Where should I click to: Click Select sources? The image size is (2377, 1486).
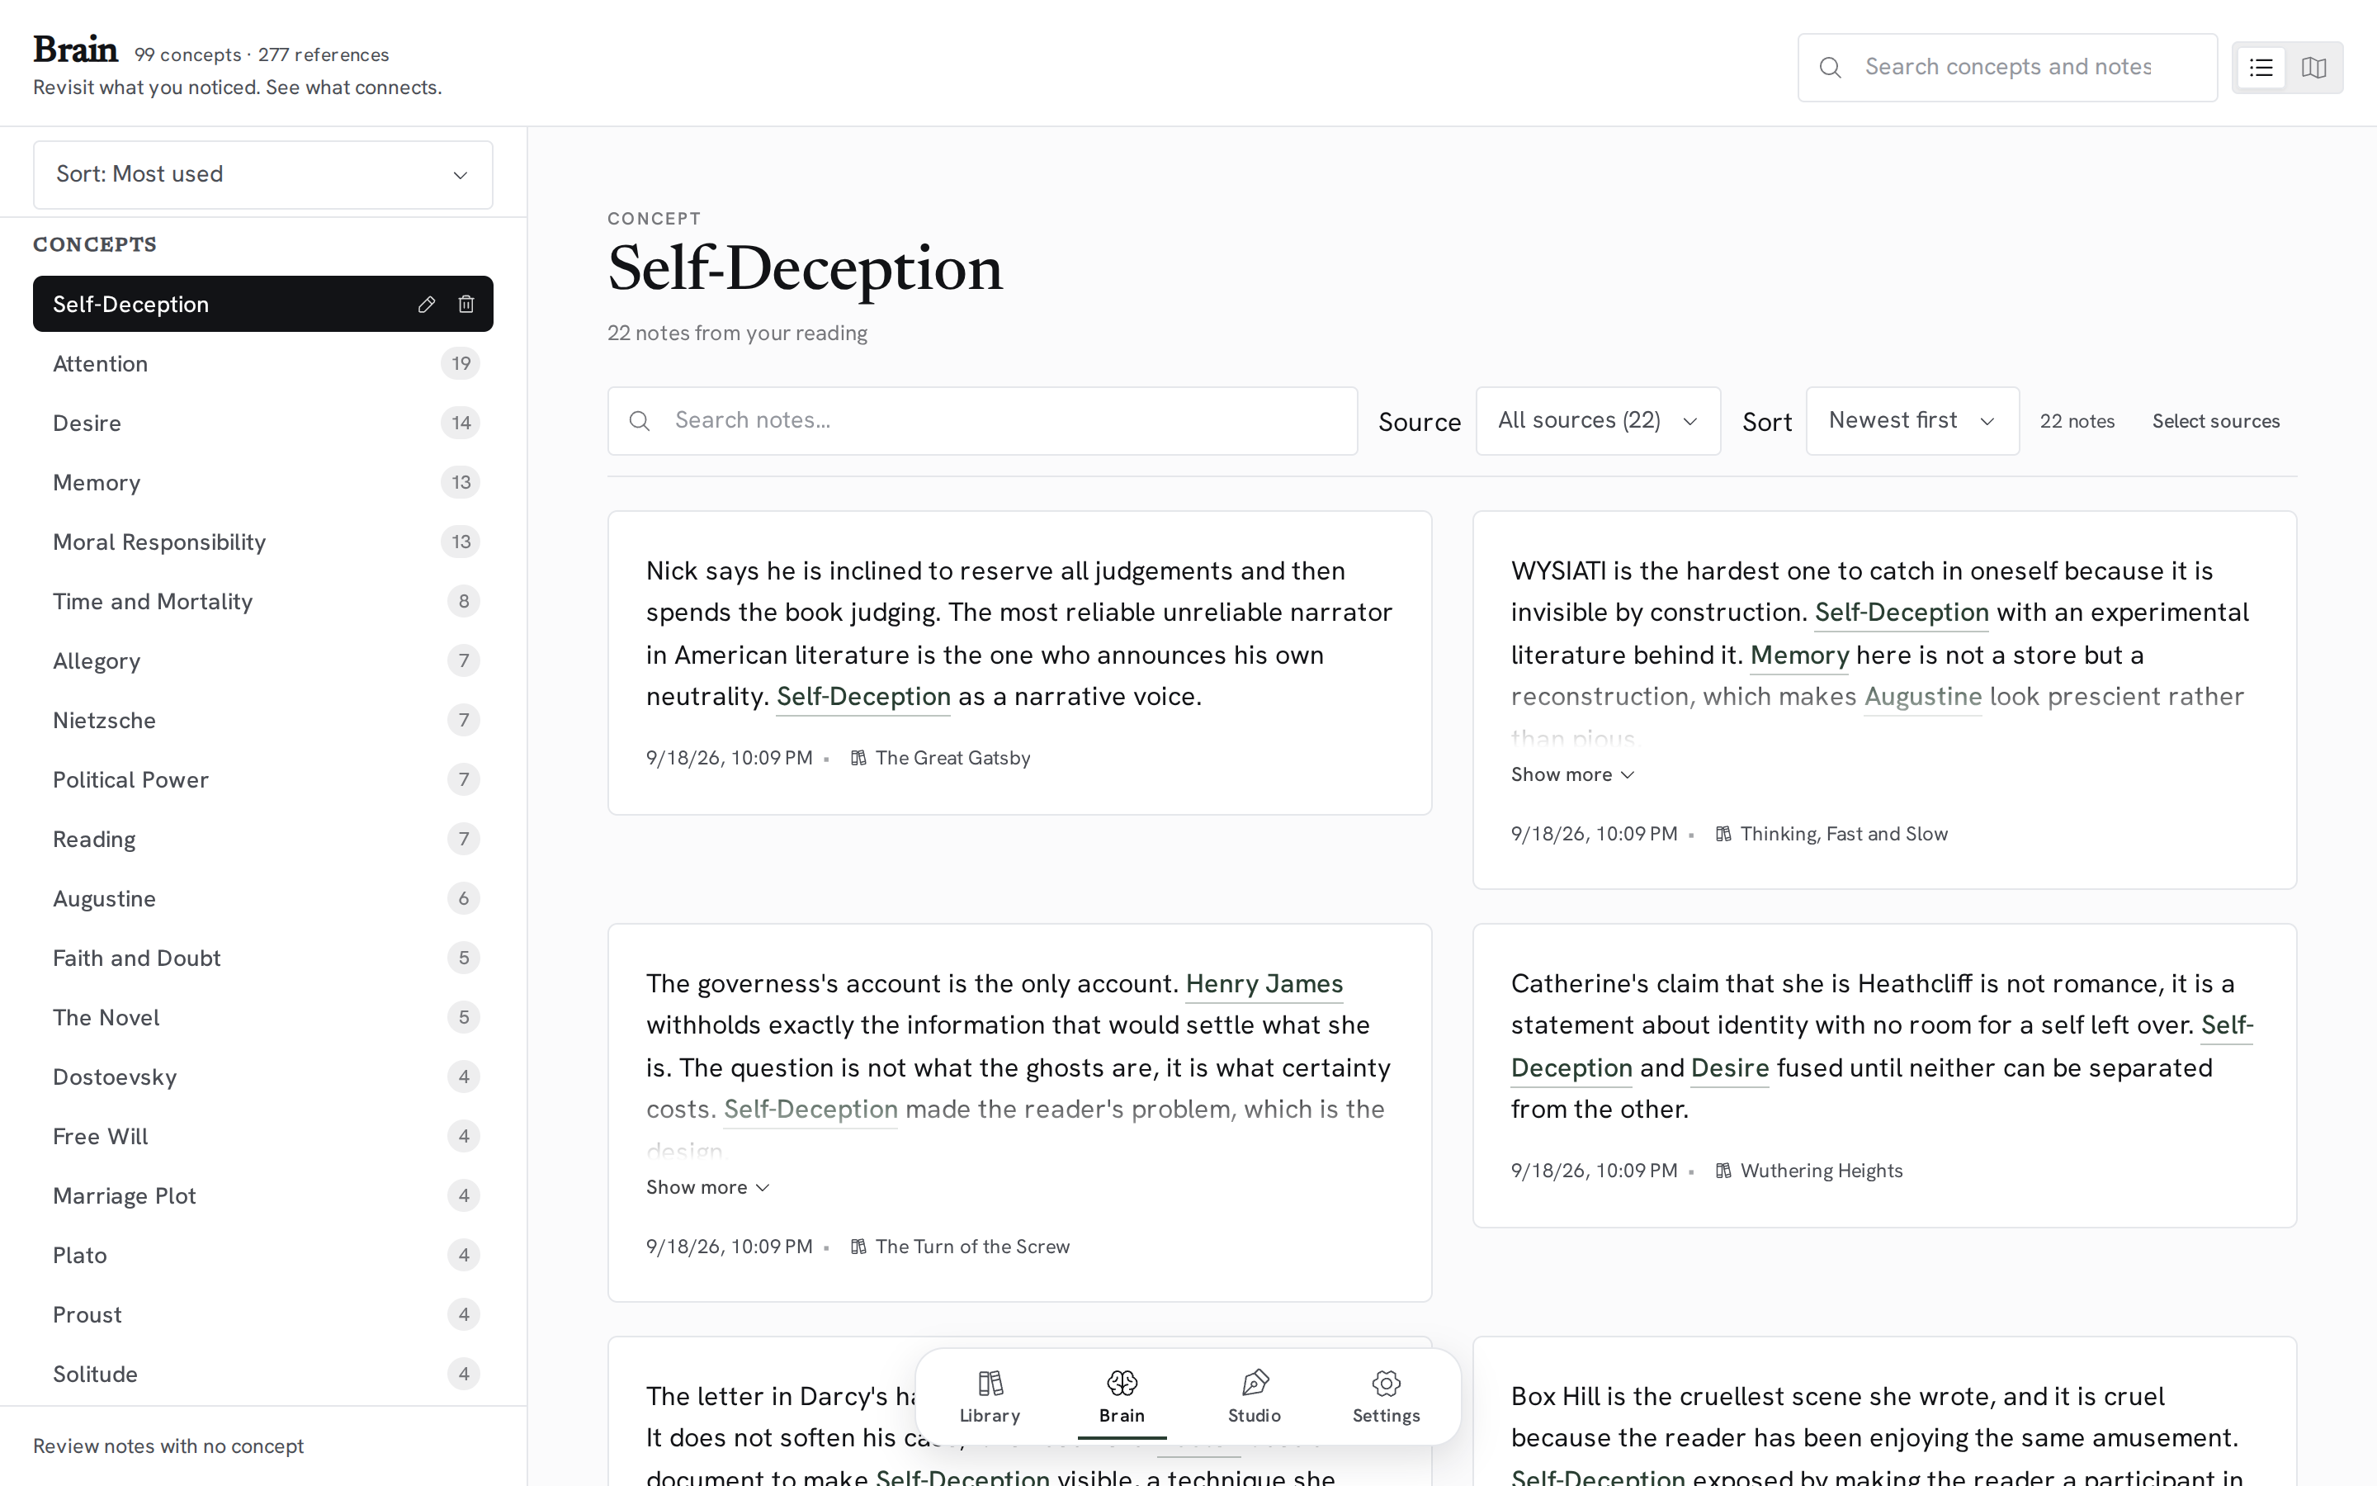[x=2216, y=421]
